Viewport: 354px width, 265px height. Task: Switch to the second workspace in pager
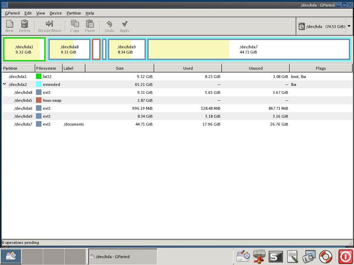click(x=32, y=256)
